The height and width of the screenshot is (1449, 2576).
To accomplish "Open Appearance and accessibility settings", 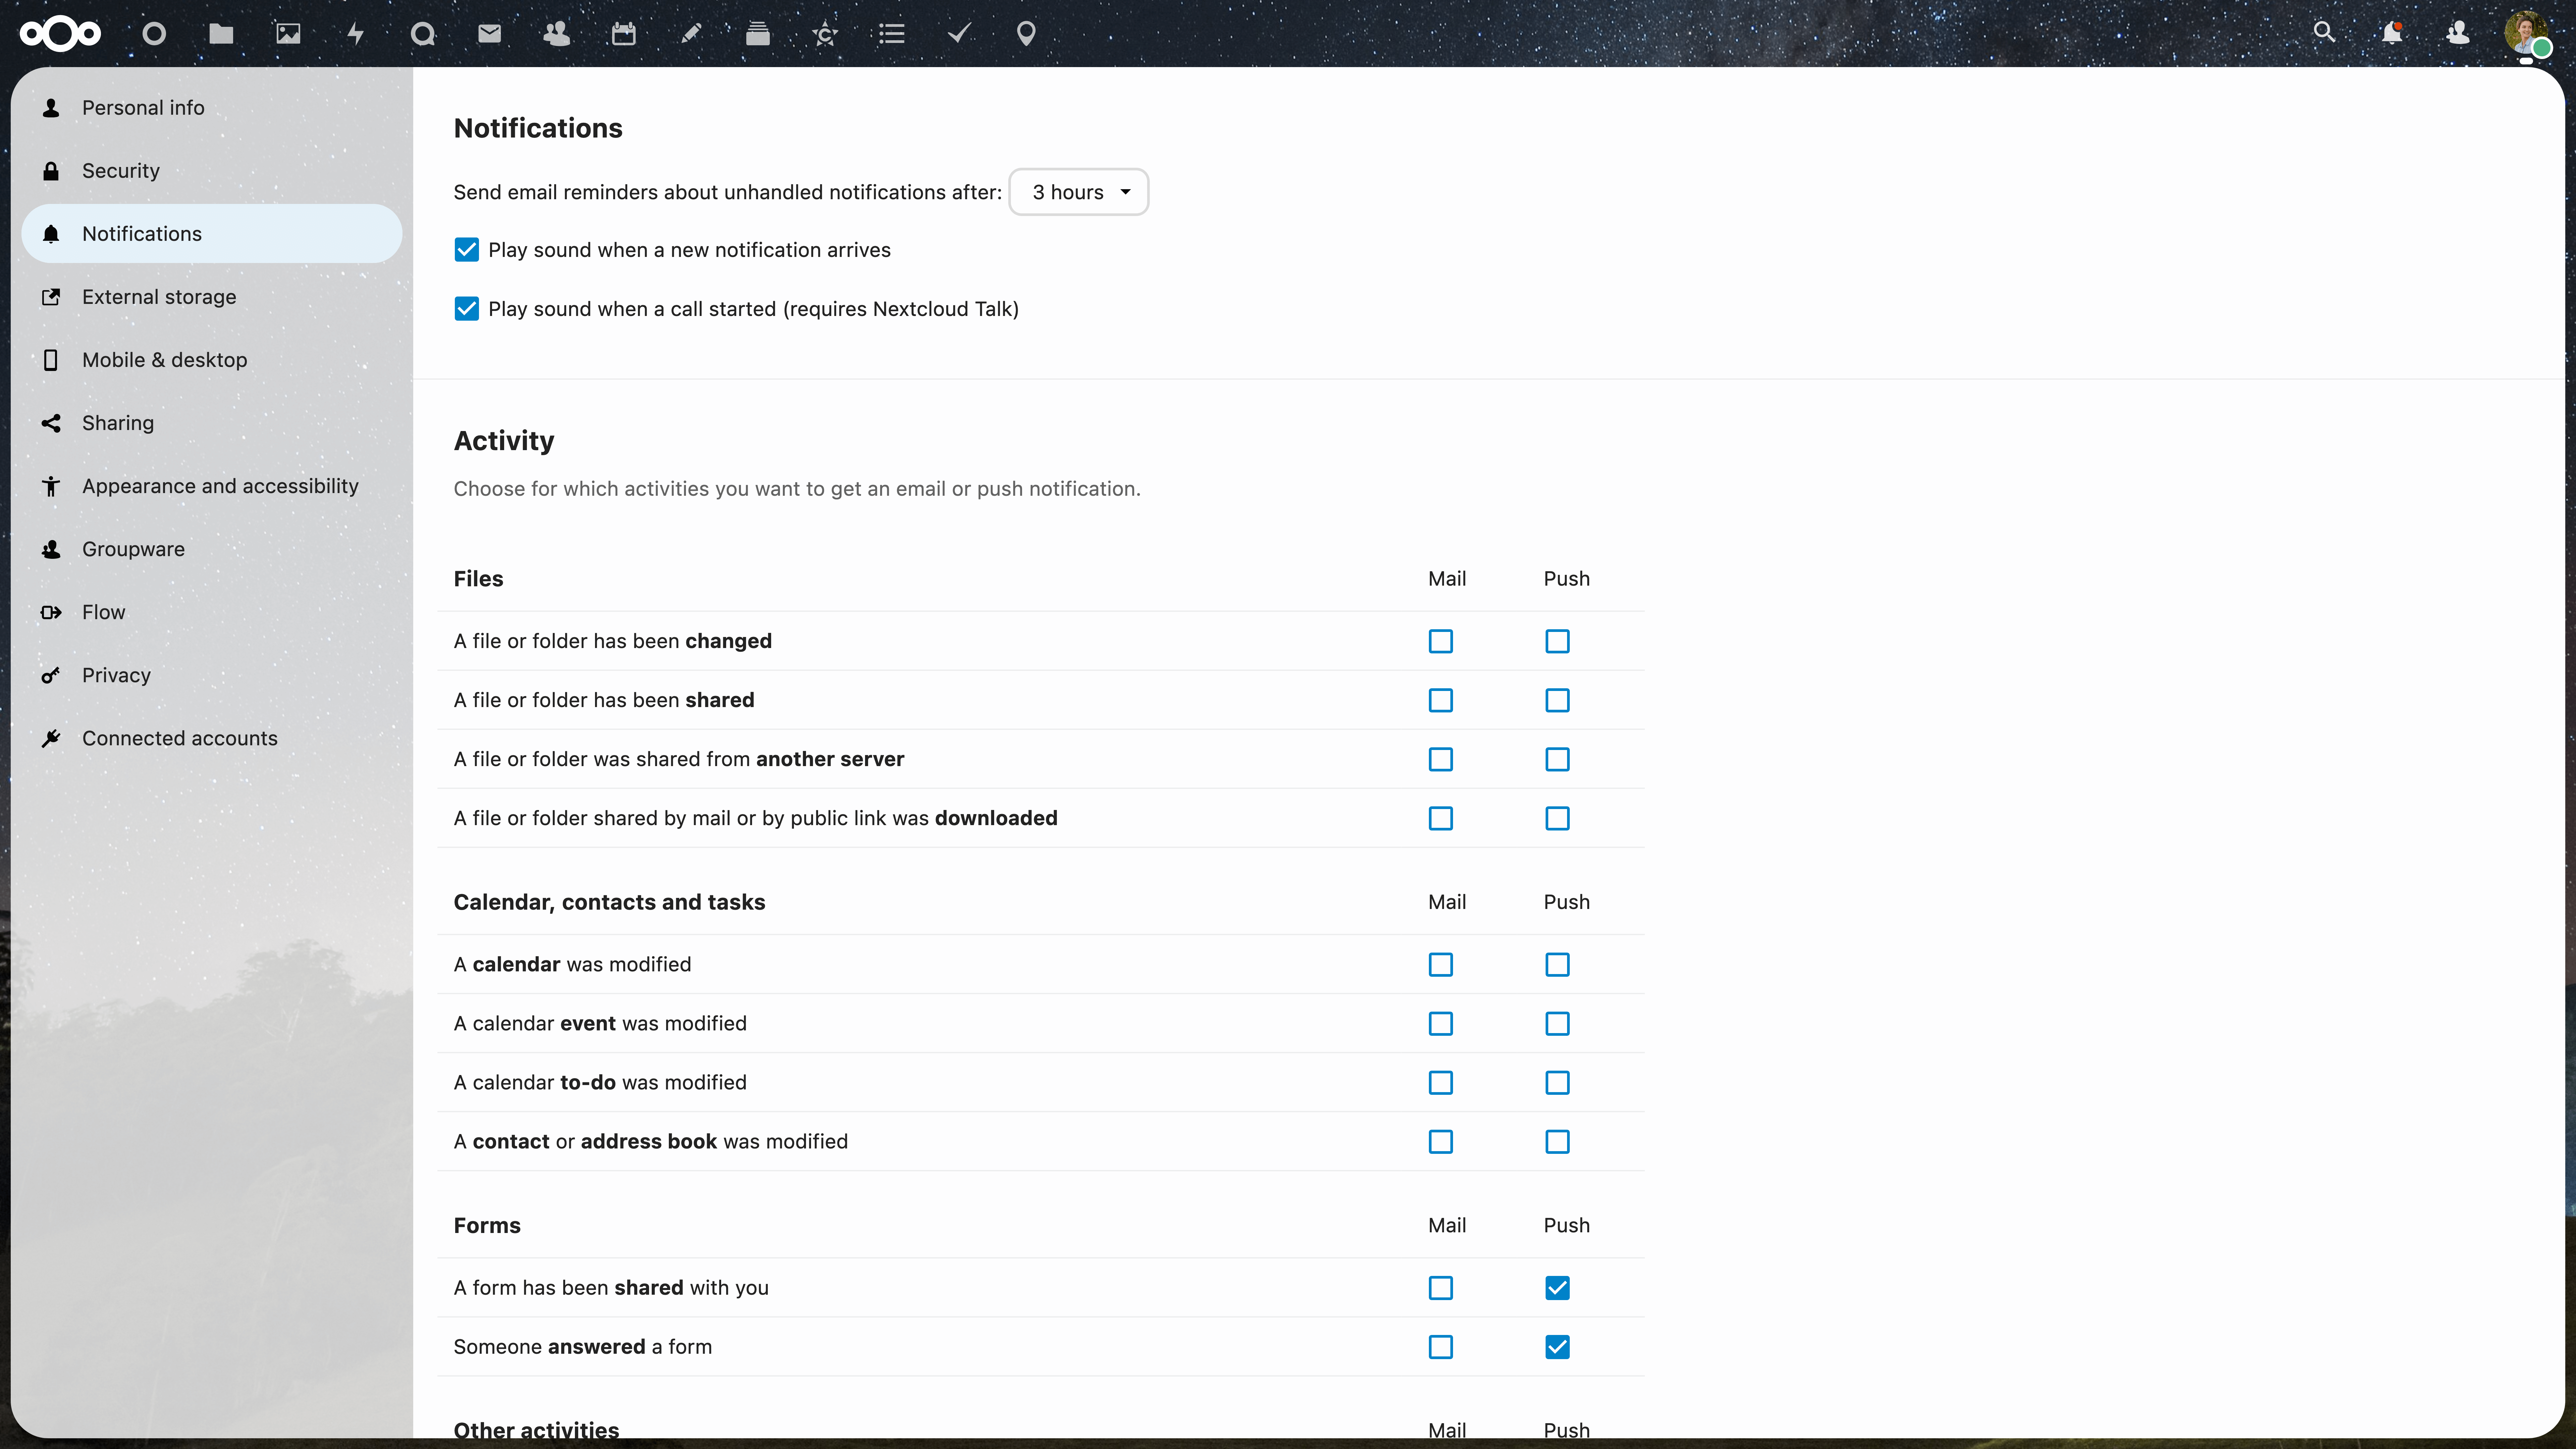I will pos(212,486).
